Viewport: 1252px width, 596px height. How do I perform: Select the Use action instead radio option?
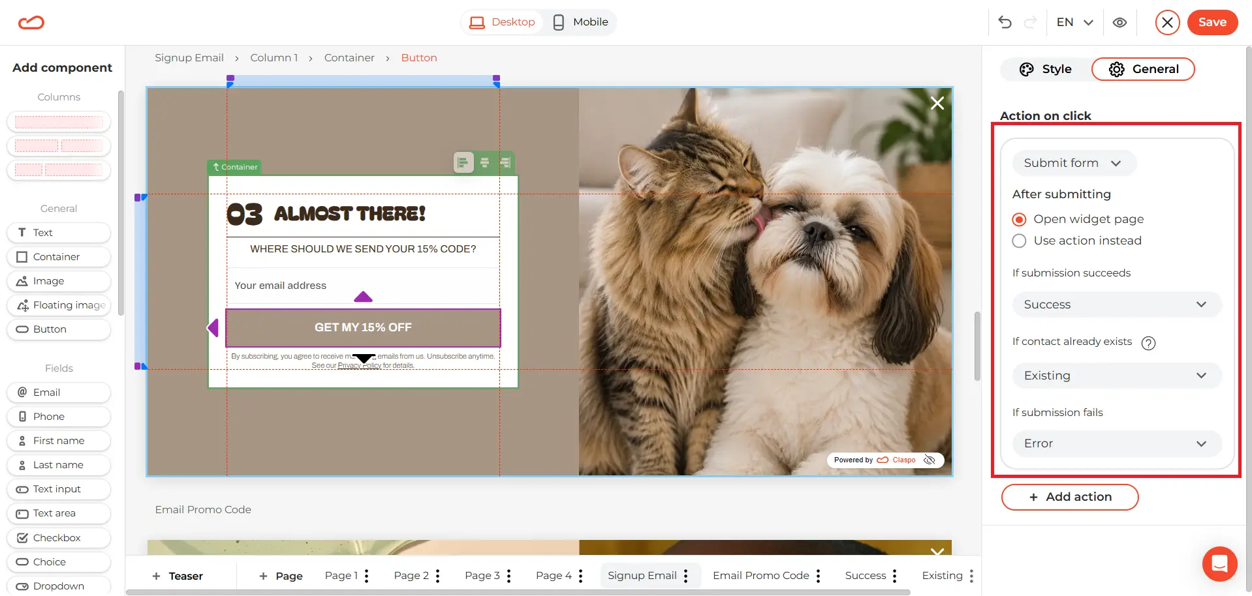pyautogui.click(x=1019, y=241)
